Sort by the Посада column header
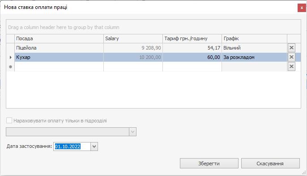Viewport: 307px width, 176px height. (x=59, y=38)
